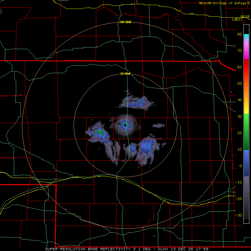Viewport: 251px width, 251px height.
Task: Click the 30 value on the dBZ scale
Action: 240,117
